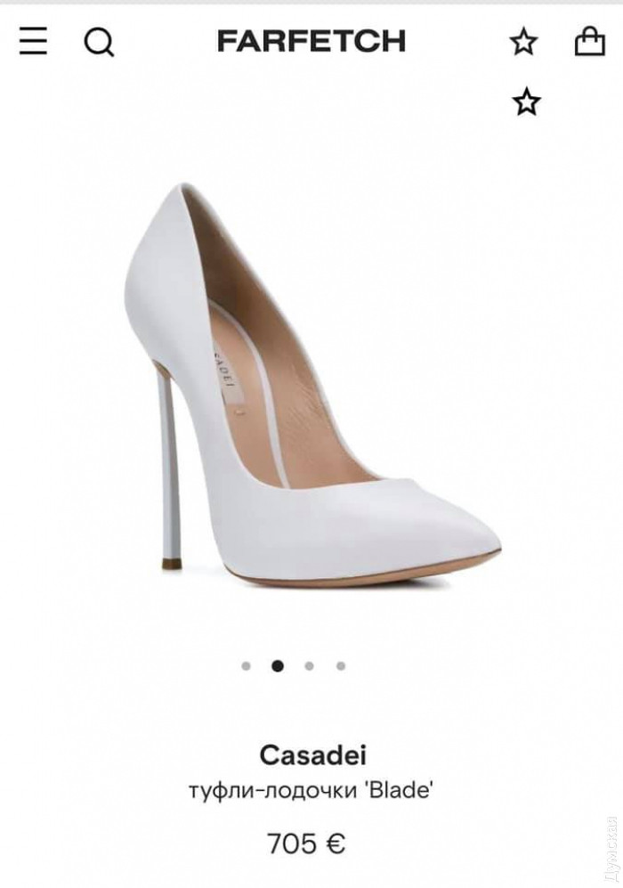
Task: Tap the 'Blade' word in product name
Action: pyautogui.click(x=401, y=789)
